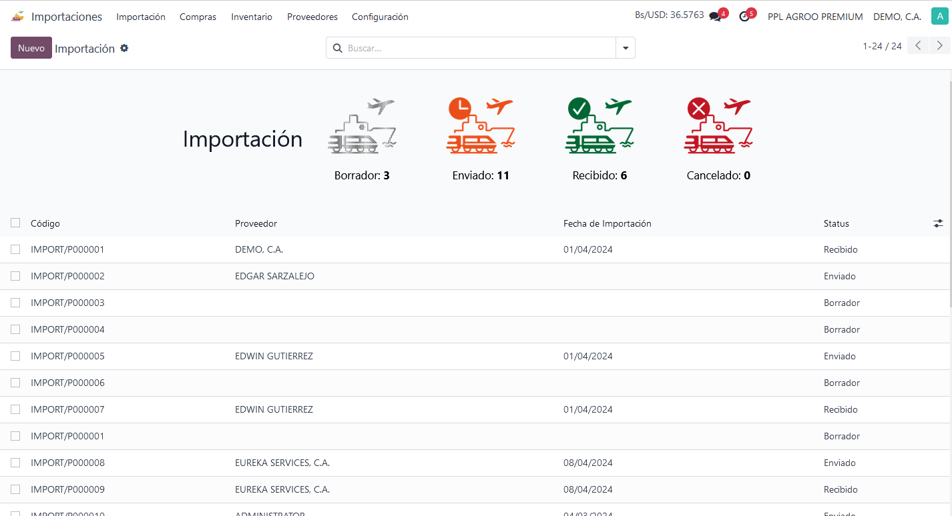952x516 pixels.
Task: Click the green Recibido ship icon
Action: pos(600,127)
